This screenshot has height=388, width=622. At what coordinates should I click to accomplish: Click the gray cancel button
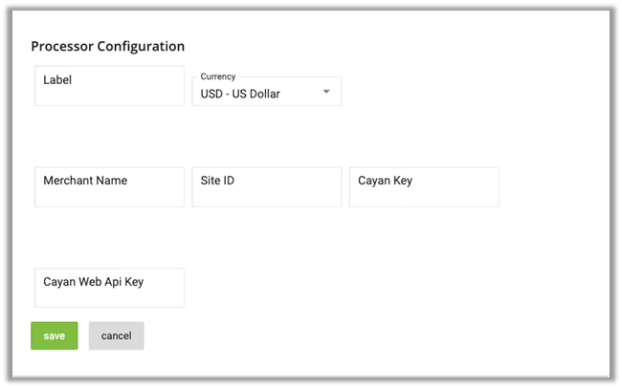pyautogui.click(x=116, y=335)
